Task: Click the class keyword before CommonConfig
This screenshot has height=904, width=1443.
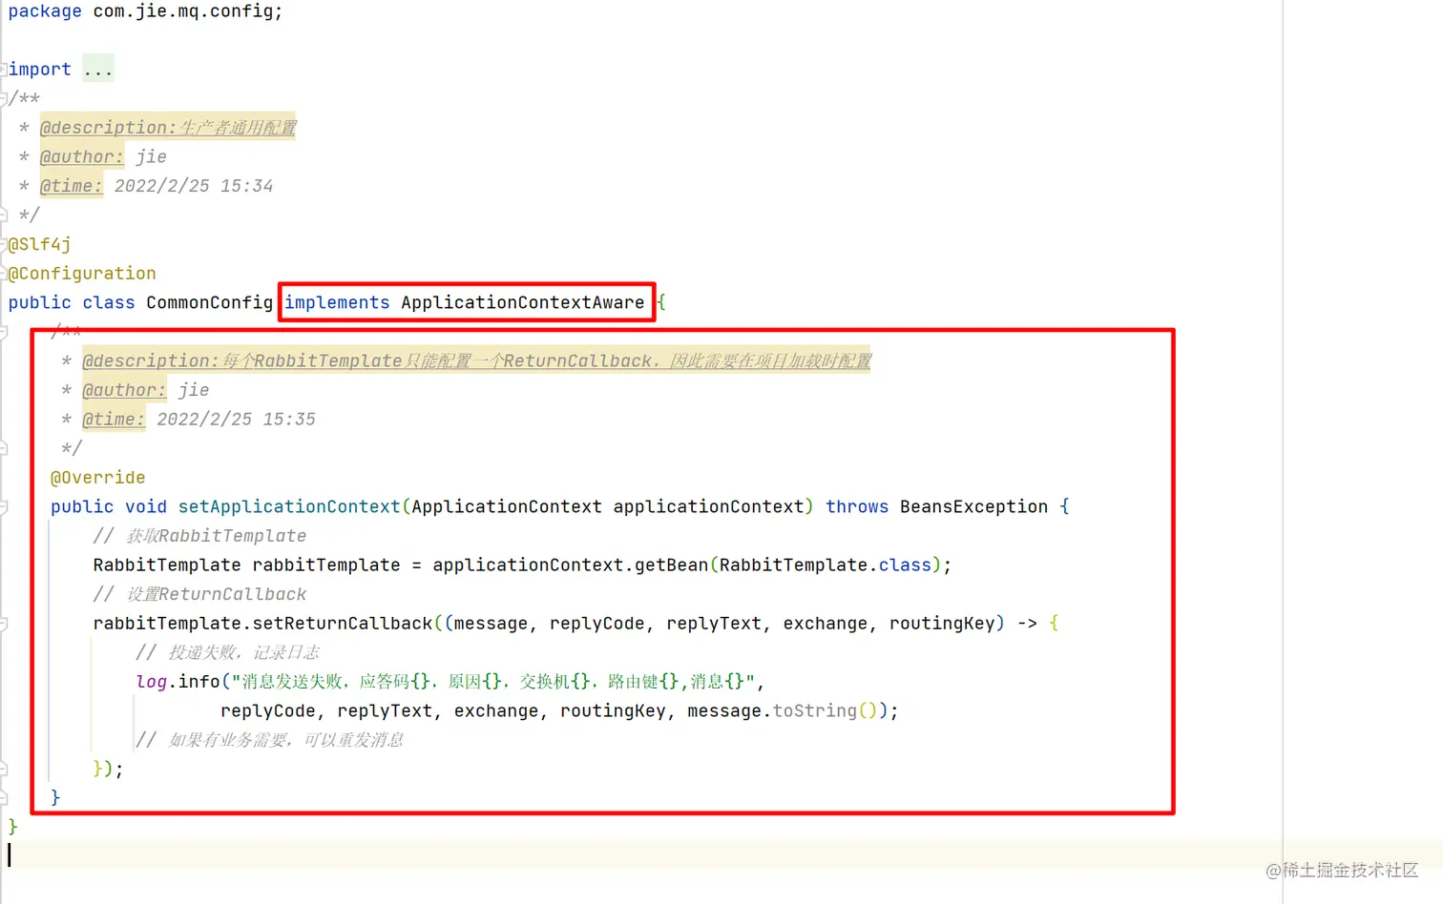Action: tap(109, 302)
